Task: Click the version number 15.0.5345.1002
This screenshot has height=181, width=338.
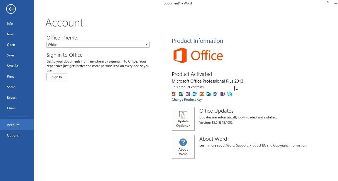Action: coord(222,123)
